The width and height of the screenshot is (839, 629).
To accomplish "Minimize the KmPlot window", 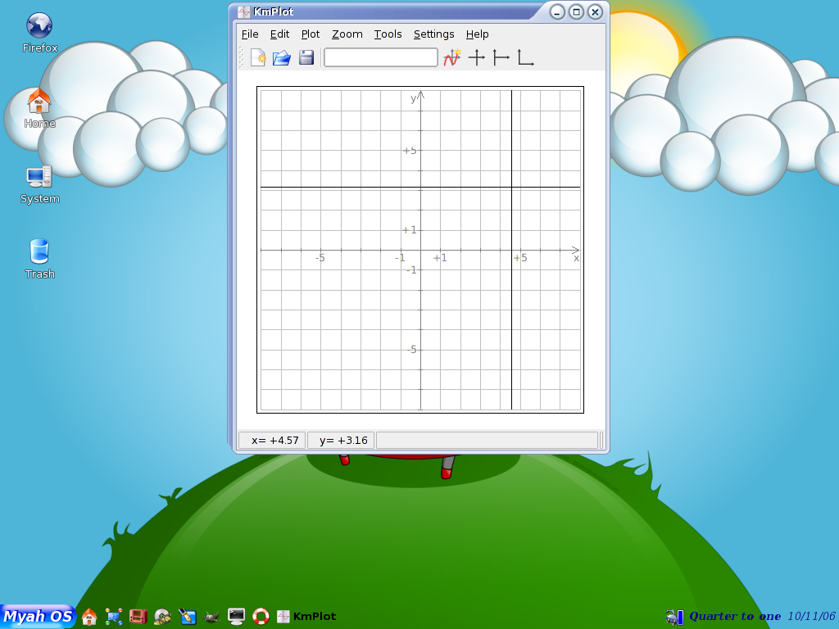I will (557, 11).
